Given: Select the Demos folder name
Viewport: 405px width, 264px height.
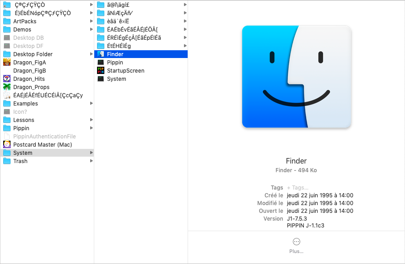Looking at the screenshot, I should pyautogui.click(x=22, y=30).
